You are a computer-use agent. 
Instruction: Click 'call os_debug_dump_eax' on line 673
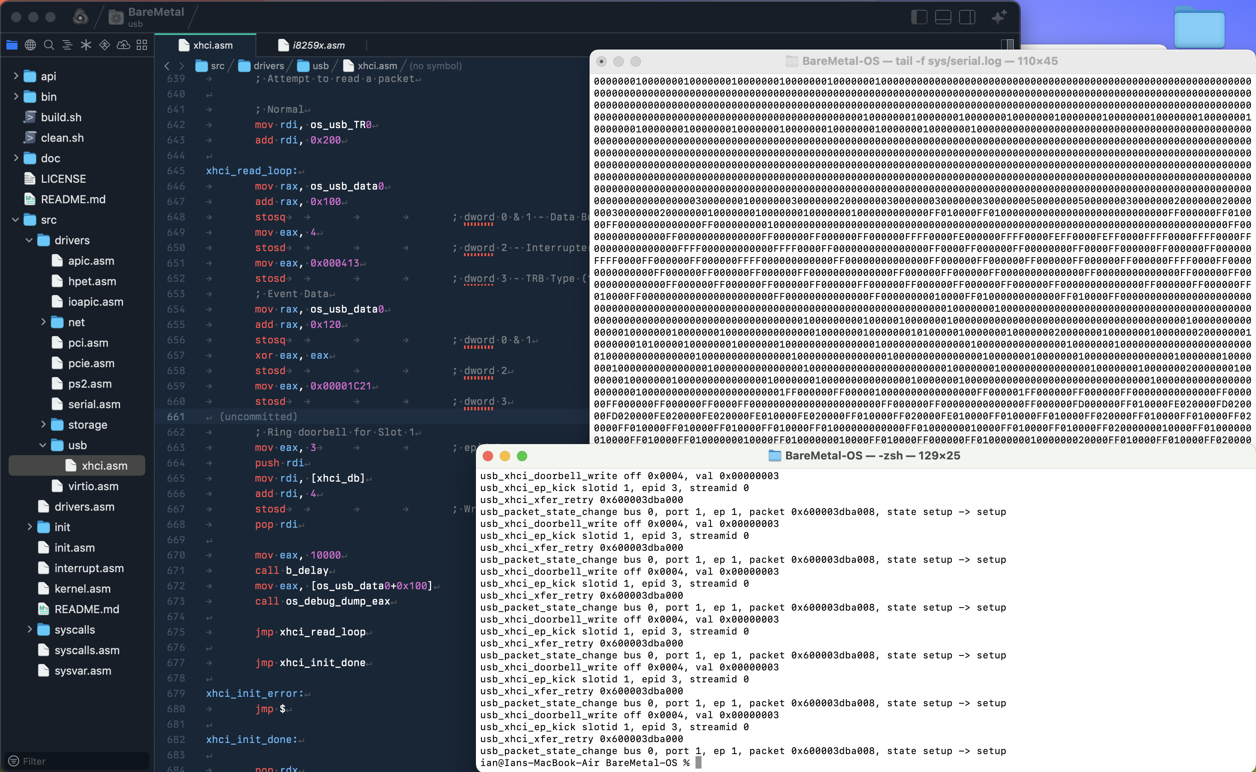point(322,601)
